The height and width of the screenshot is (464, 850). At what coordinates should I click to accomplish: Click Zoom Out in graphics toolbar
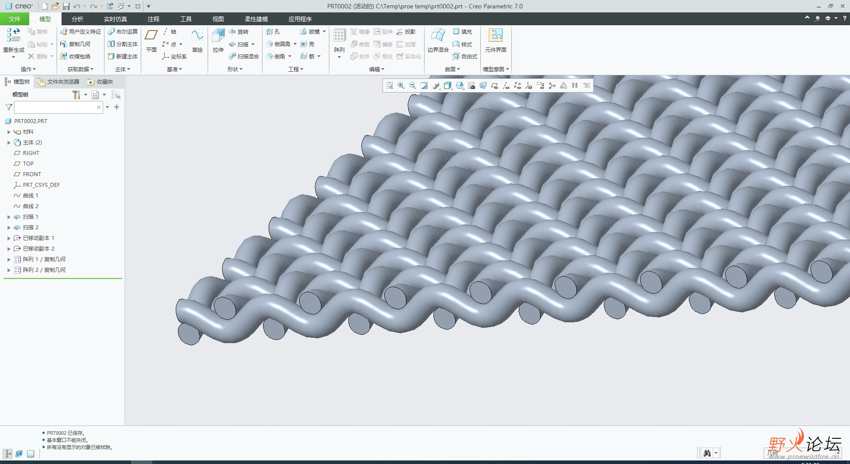tap(413, 85)
